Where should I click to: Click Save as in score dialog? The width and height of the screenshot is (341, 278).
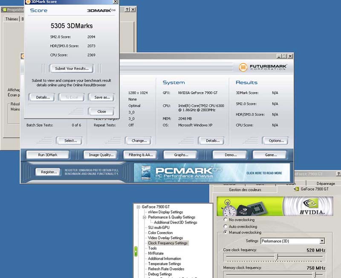click(x=101, y=97)
